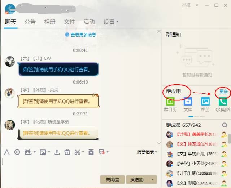Viewport: 231px width, 188px height.
Task: Open the emoji picker
Action: [x=17, y=152]
